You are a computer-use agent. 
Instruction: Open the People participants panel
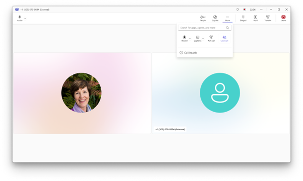click(203, 18)
